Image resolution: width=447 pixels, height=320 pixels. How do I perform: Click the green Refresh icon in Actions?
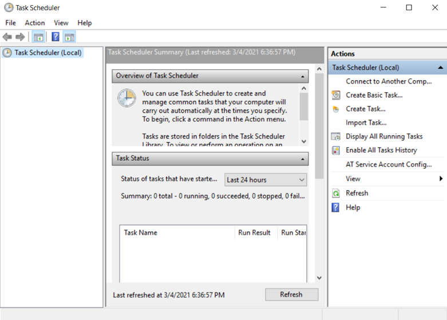click(x=336, y=193)
